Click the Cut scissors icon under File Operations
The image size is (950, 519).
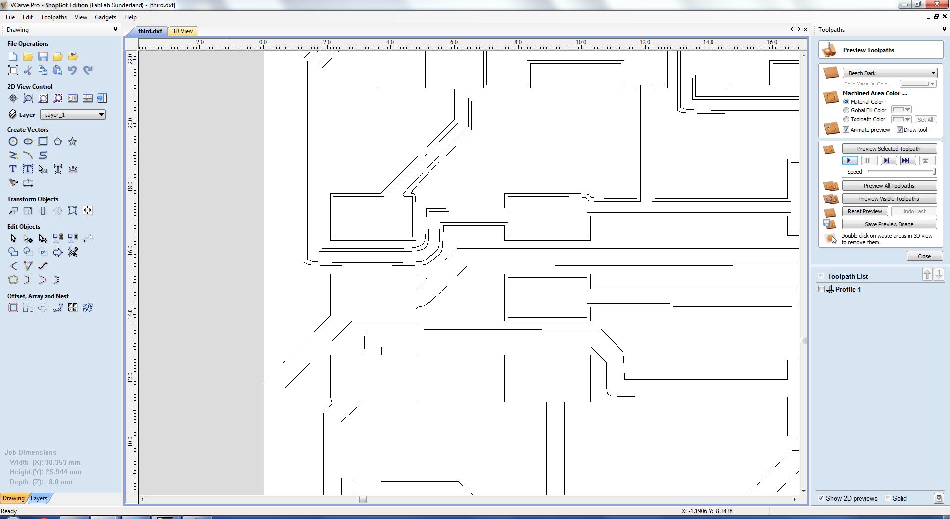click(x=28, y=70)
